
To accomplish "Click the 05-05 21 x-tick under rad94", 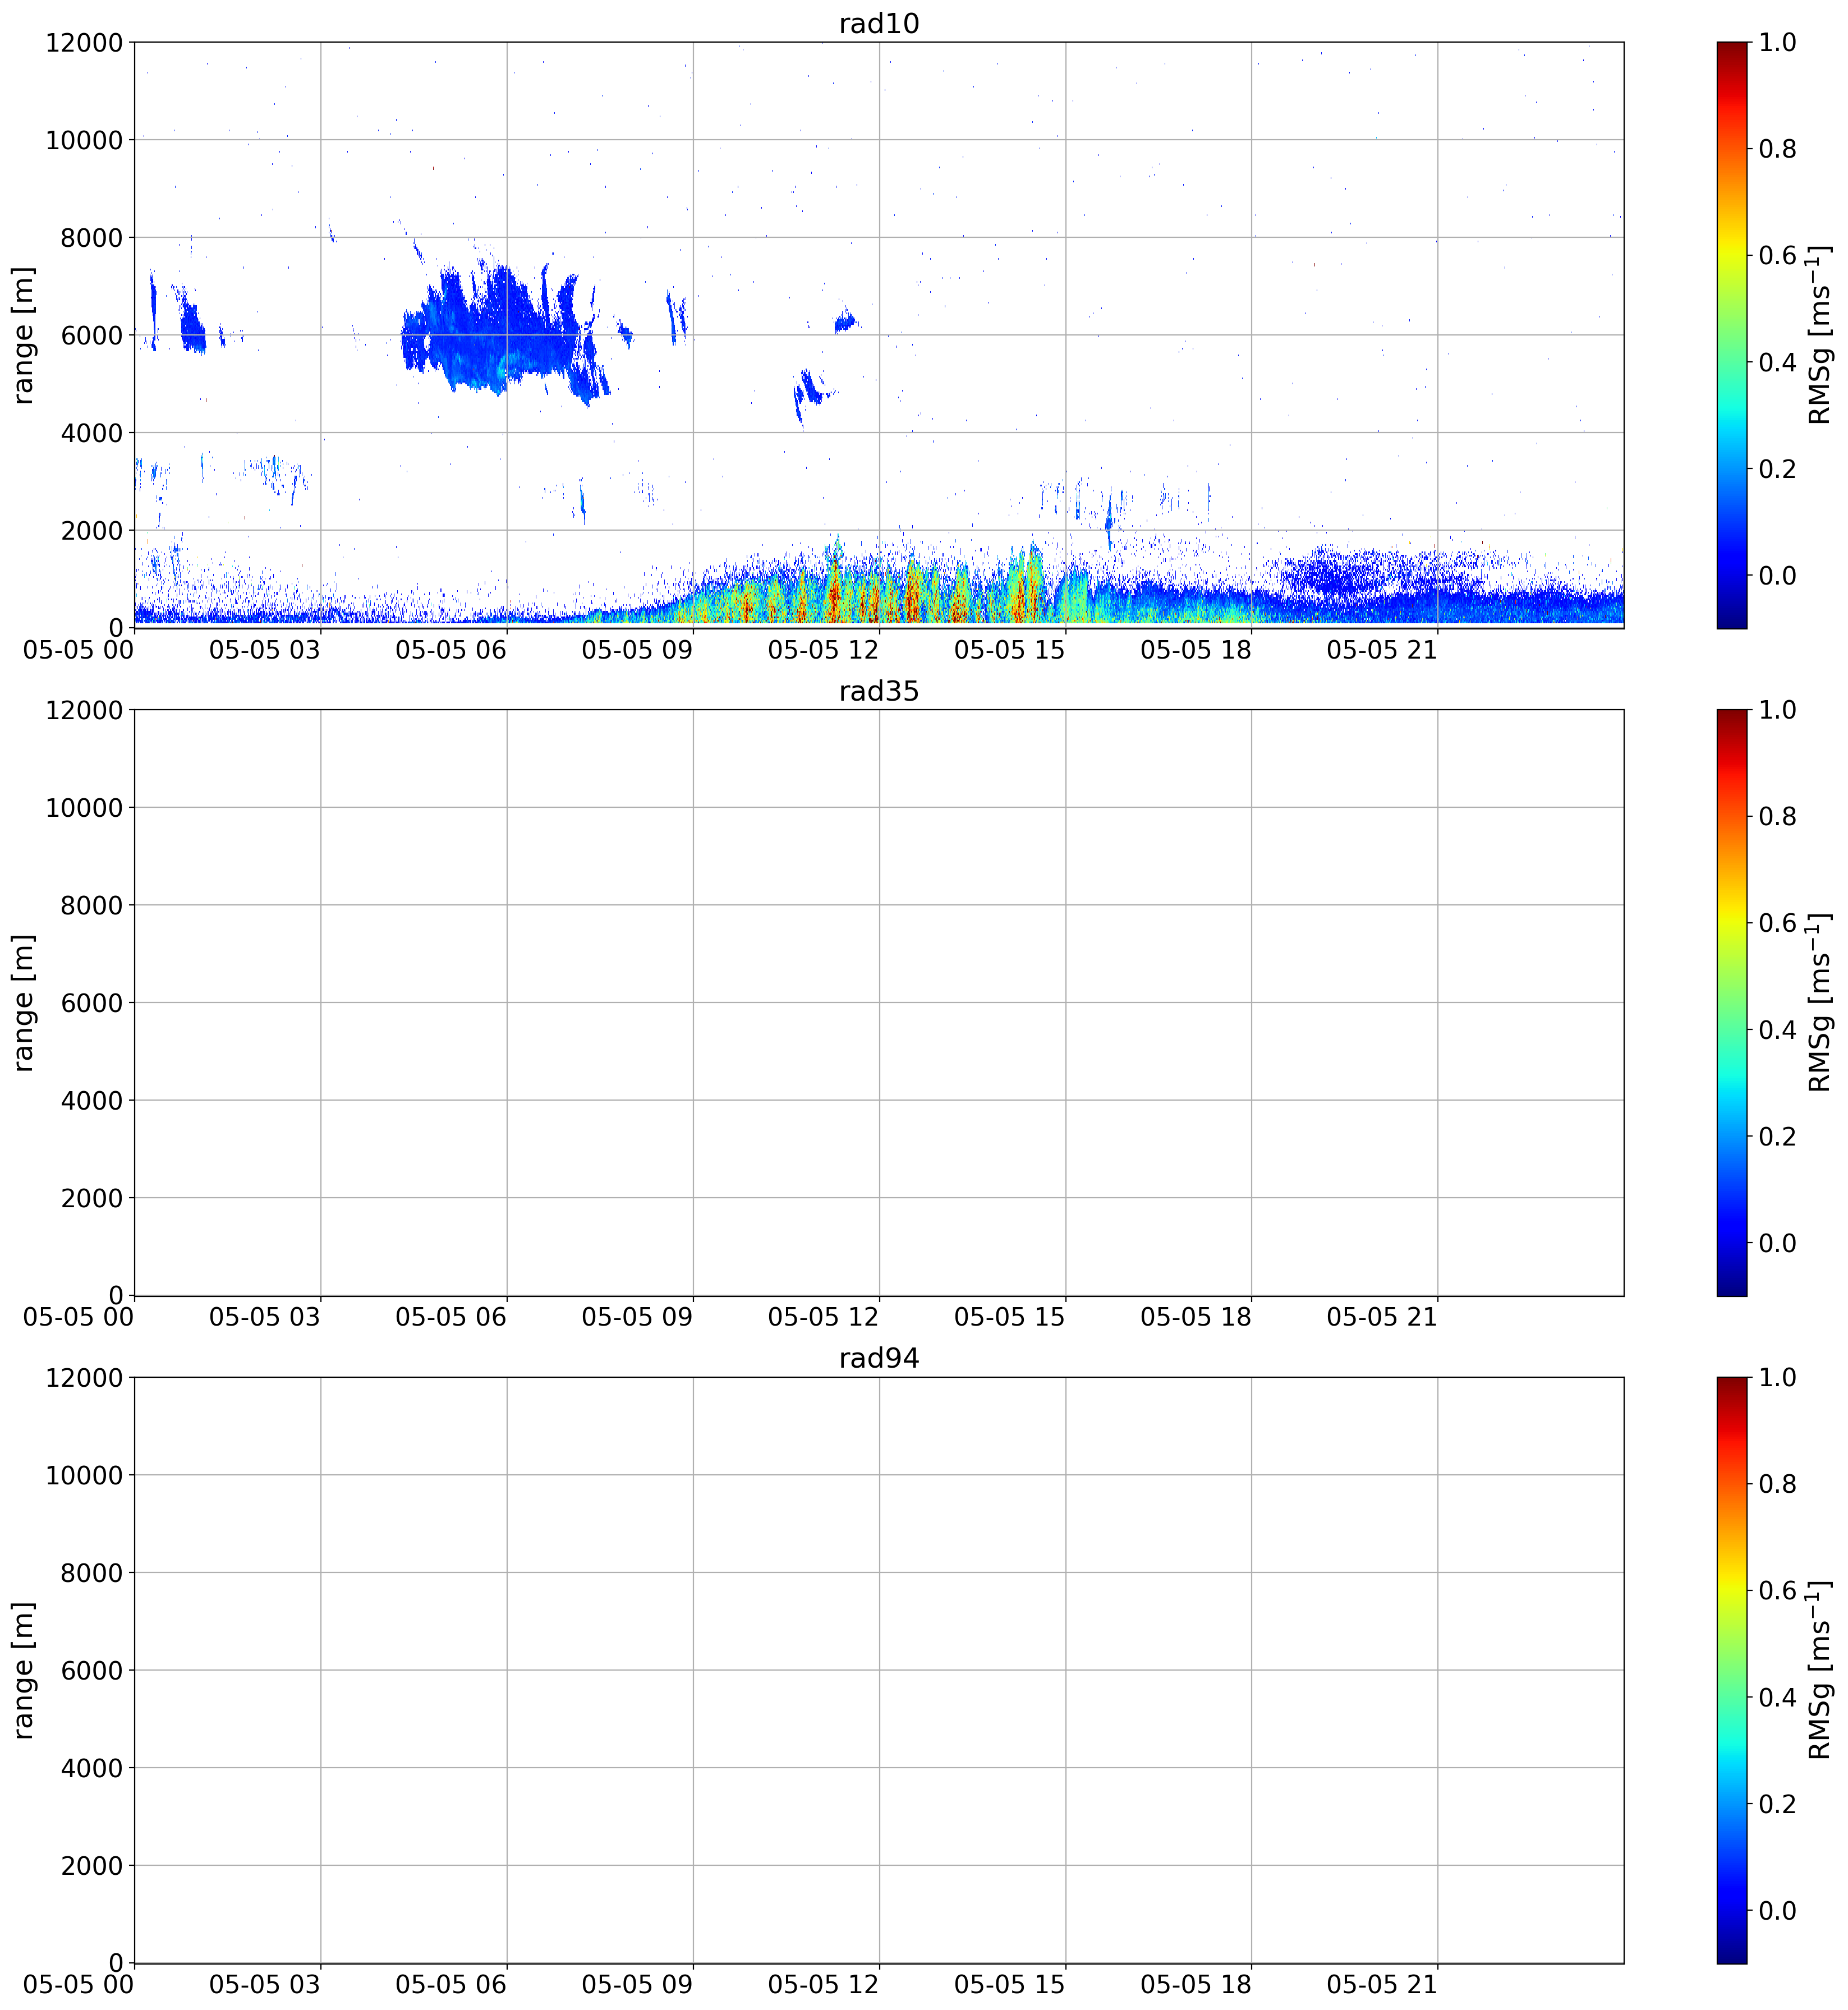I will 1382,1985.
